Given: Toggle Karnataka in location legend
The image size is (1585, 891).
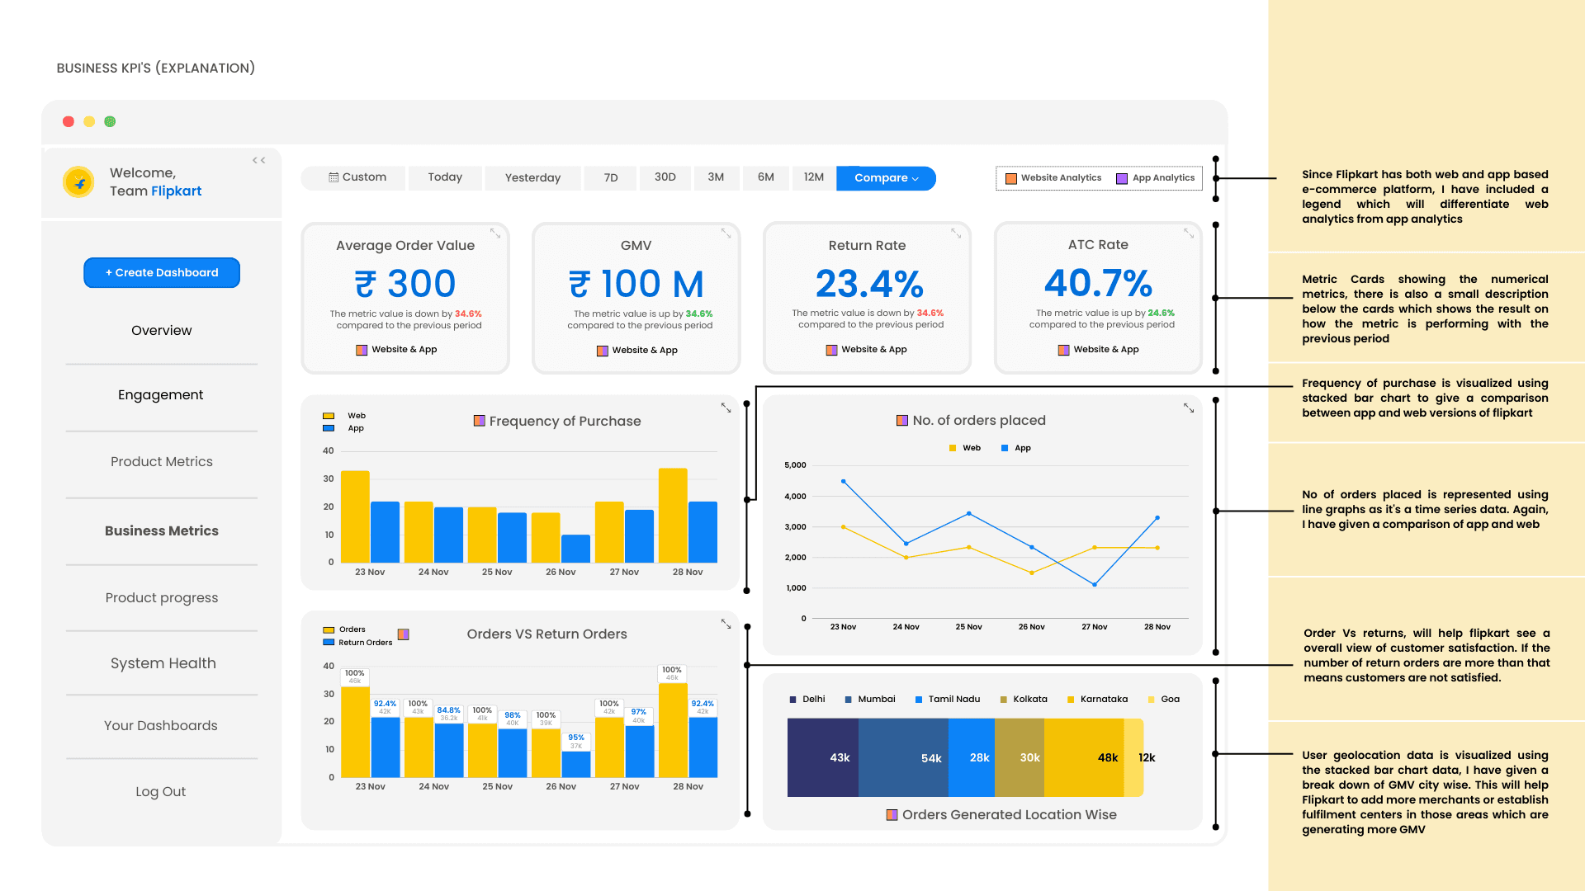Looking at the screenshot, I should pos(1098,700).
